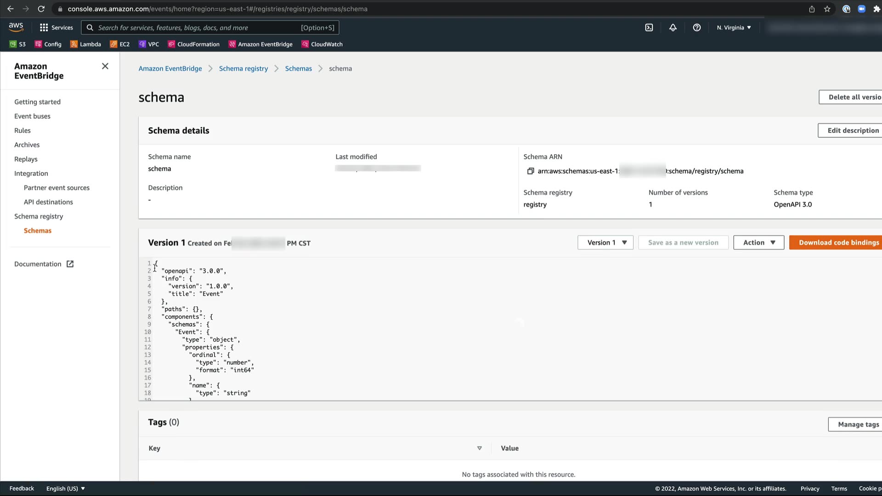This screenshot has height=496, width=882.
Task: Open the N. Virginia region selector
Action: pyautogui.click(x=734, y=28)
